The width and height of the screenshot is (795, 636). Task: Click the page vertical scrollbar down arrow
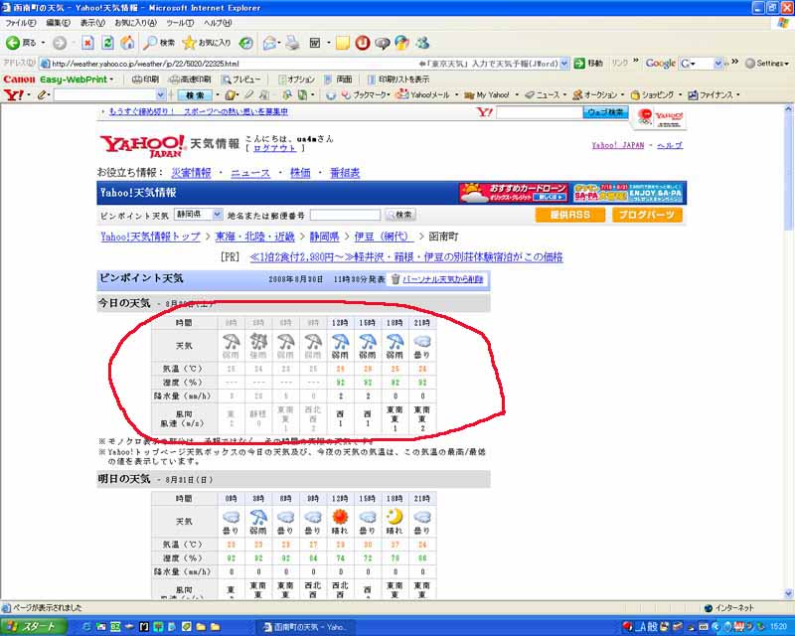(788, 593)
